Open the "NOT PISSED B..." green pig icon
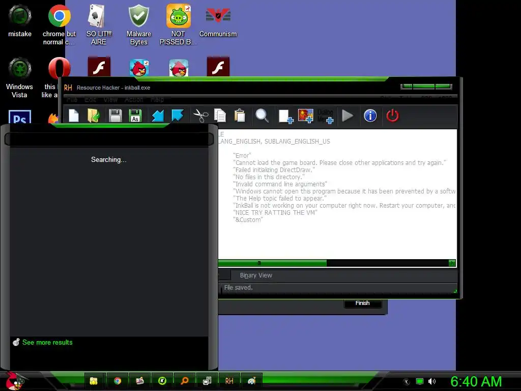The height and width of the screenshot is (391, 521). [x=178, y=24]
